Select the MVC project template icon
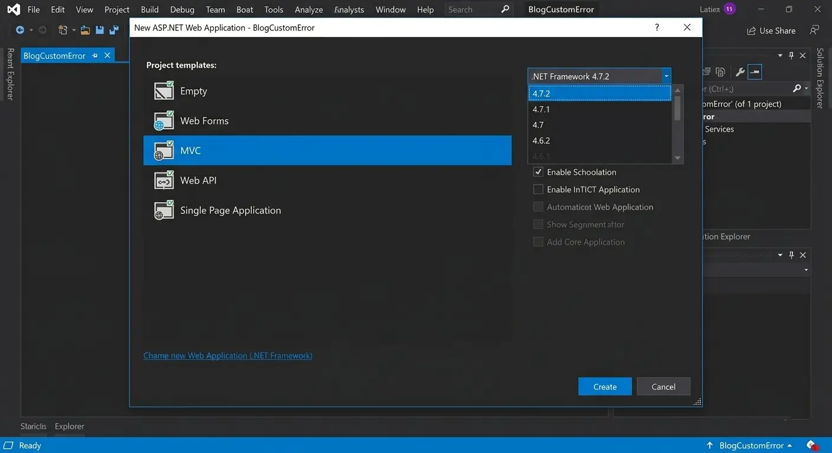The height and width of the screenshot is (453, 832). (x=164, y=150)
